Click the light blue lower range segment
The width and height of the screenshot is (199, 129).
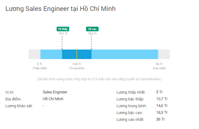pyautogui.click(x=51, y=54)
